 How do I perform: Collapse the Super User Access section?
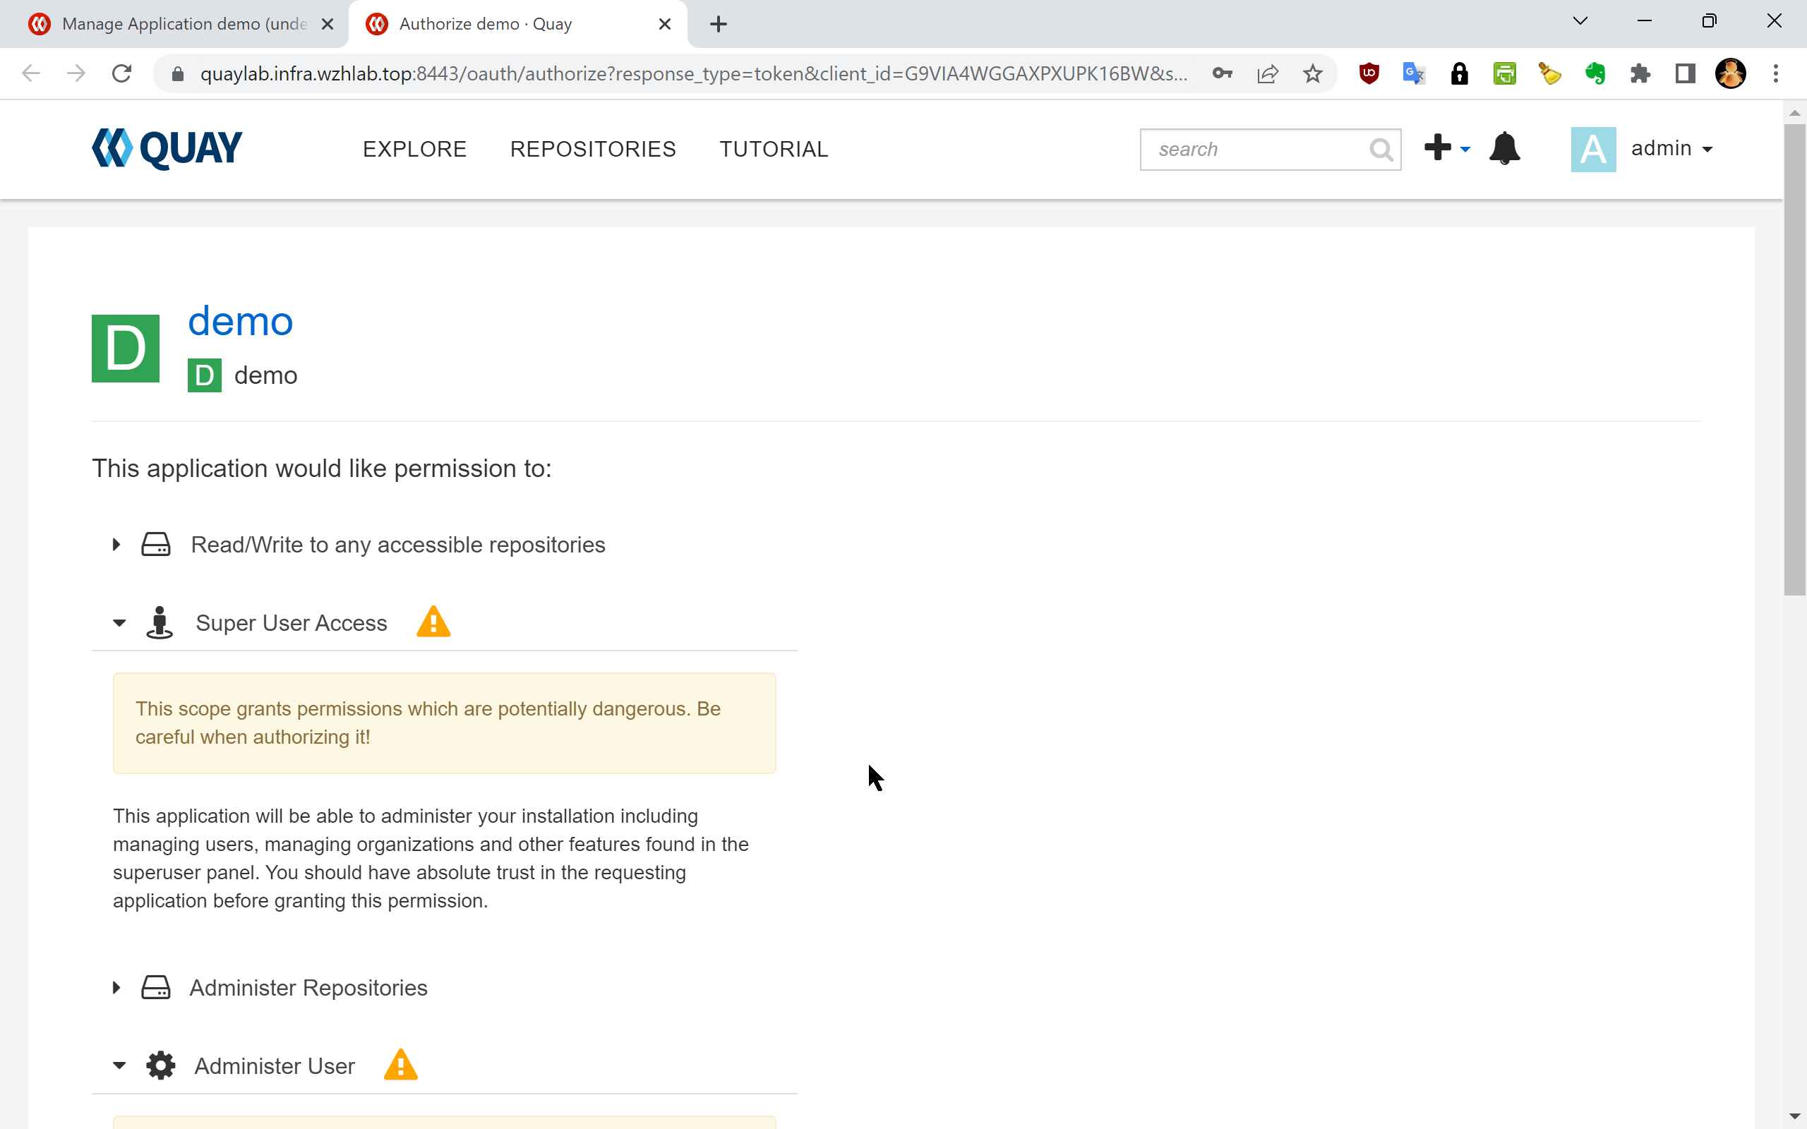(119, 623)
